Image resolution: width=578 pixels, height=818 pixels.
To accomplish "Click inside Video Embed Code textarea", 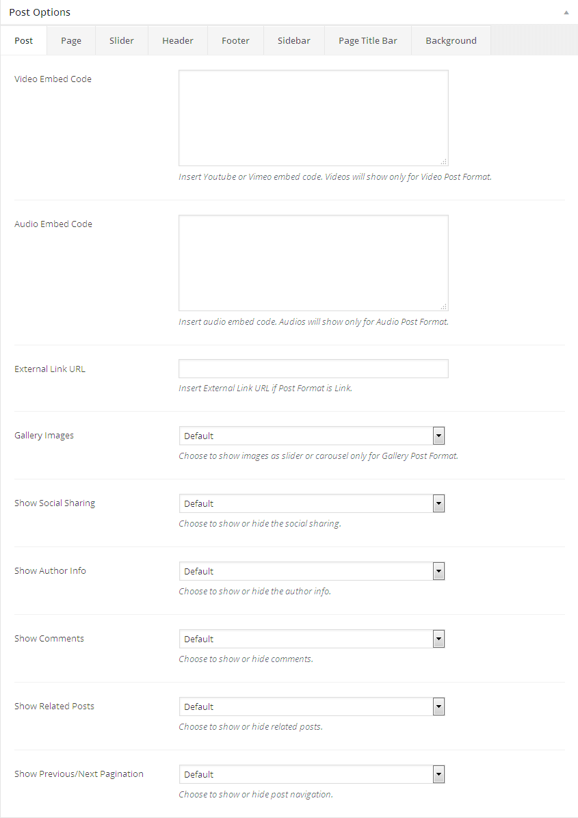I will (313, 118).
